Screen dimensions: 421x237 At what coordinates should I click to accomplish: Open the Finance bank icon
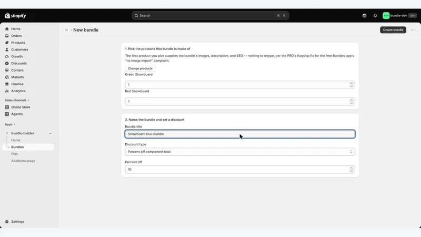7,84
